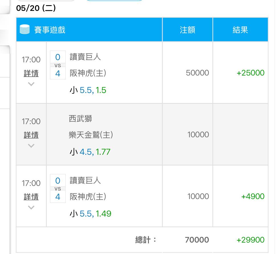Viewport: 278px width, 254px height.
Task: Click the +4900 result value
Action: (253, 197)
